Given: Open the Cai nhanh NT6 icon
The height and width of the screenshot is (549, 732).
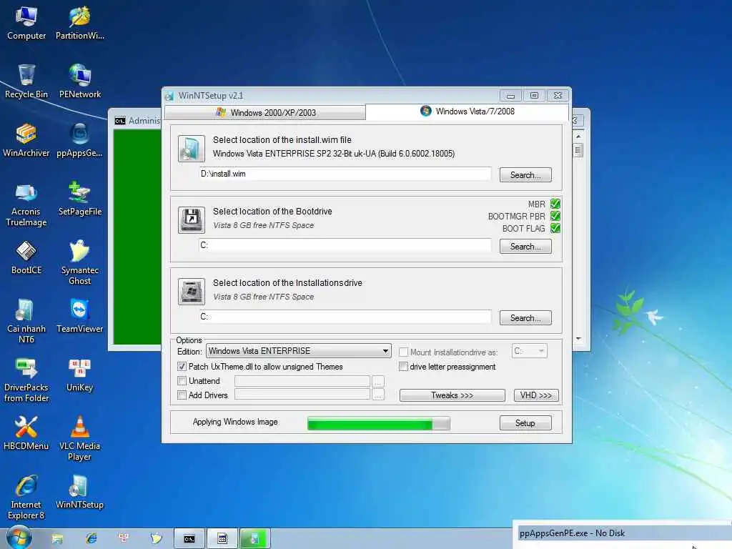Looking at the screenshot, I should tap(26, 321).
